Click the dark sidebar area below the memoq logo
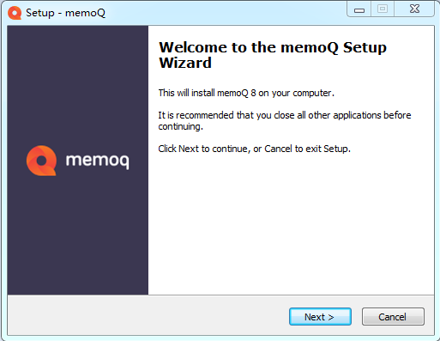Image resolution: width=440 pixels, height=341 pixels. [x=78, y=234]
